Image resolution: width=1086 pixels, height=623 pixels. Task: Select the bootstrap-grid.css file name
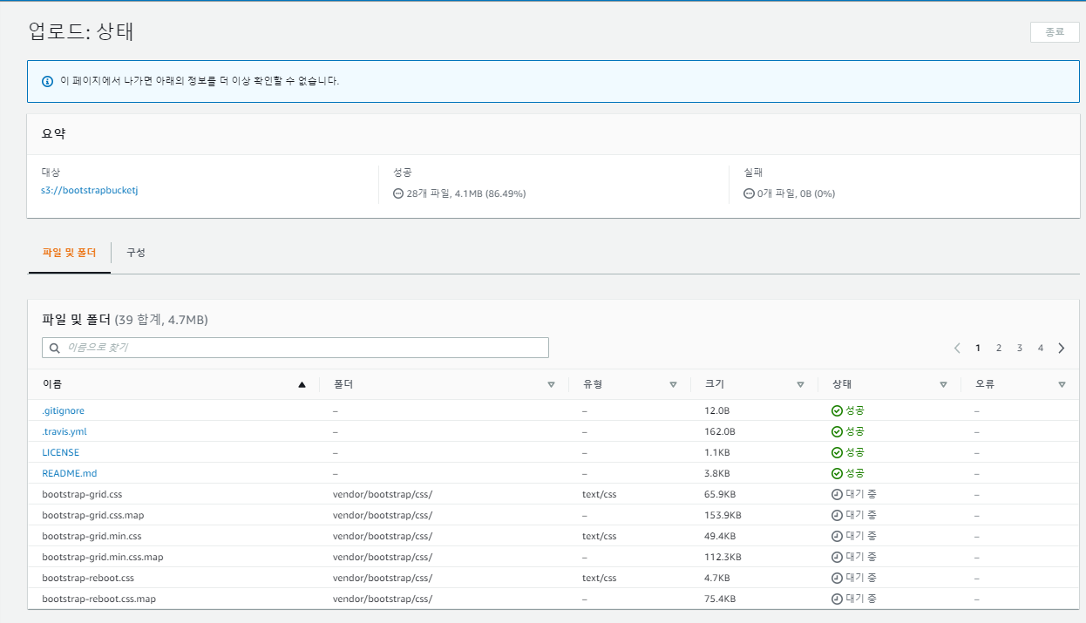point(82,494)
